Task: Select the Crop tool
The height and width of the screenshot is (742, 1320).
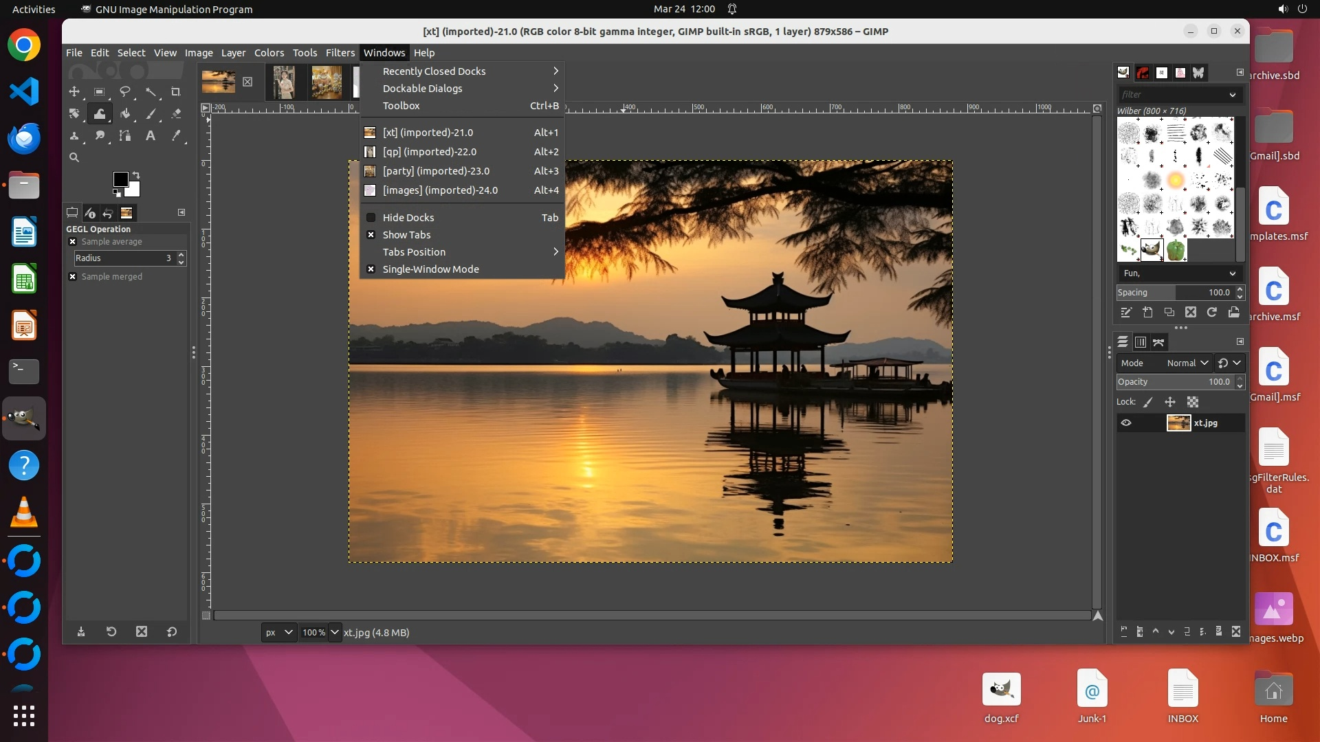Action: [x=175, y=91]
